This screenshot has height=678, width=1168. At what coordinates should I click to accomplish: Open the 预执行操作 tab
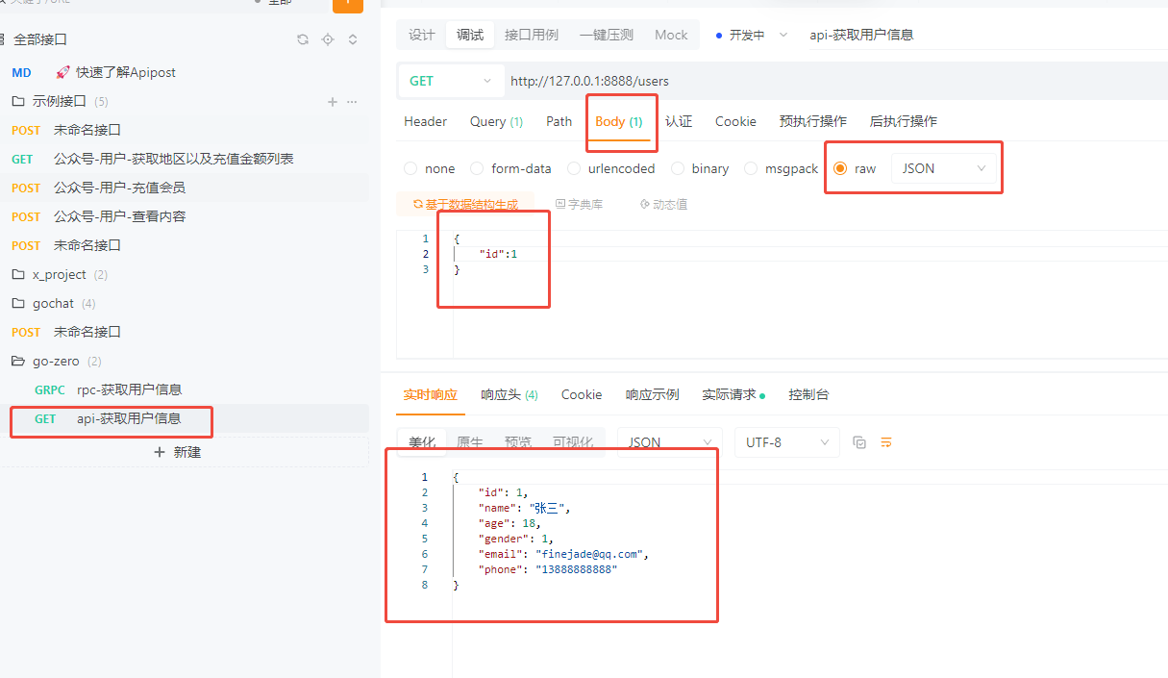[813, 121]
